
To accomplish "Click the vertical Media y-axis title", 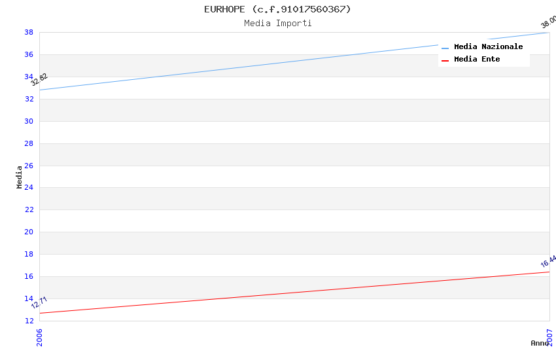I will (x=20, y=177).
